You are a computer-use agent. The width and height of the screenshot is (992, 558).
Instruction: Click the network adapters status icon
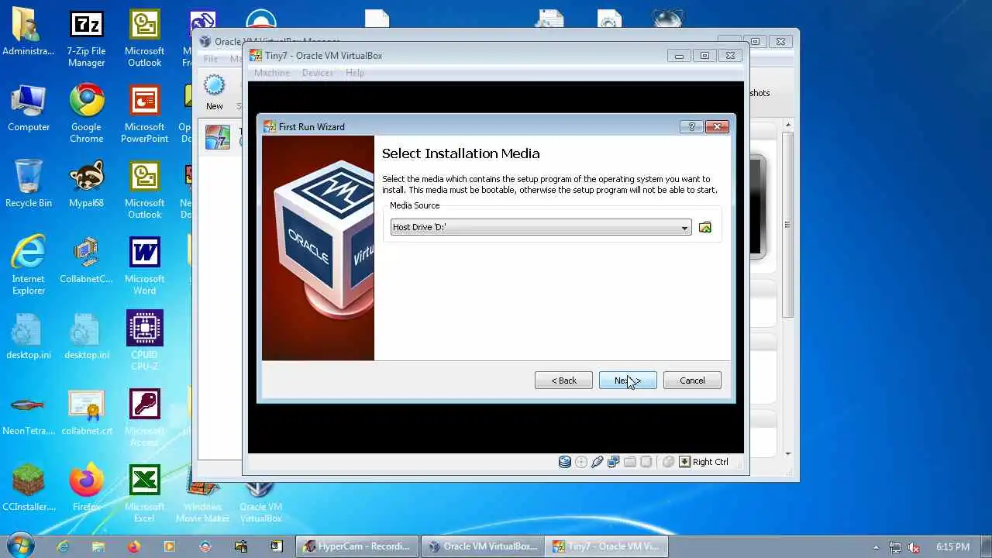coord(614,462)
